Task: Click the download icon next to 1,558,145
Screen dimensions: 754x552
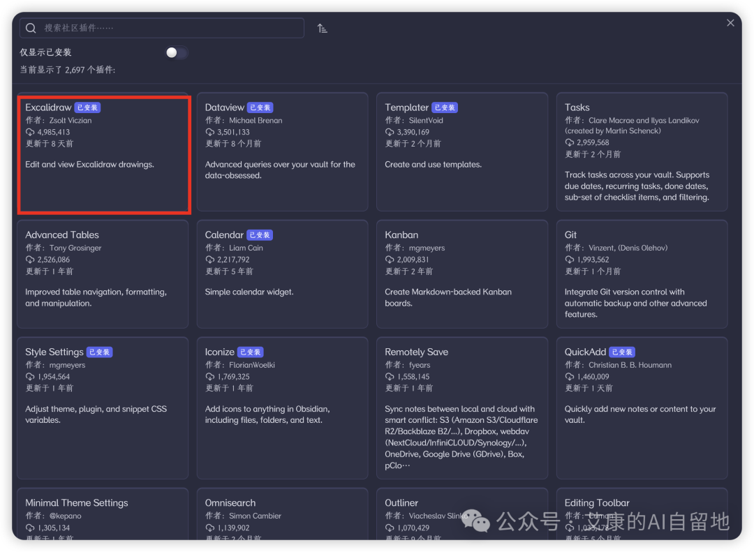Action: click(x=390, y=377)
